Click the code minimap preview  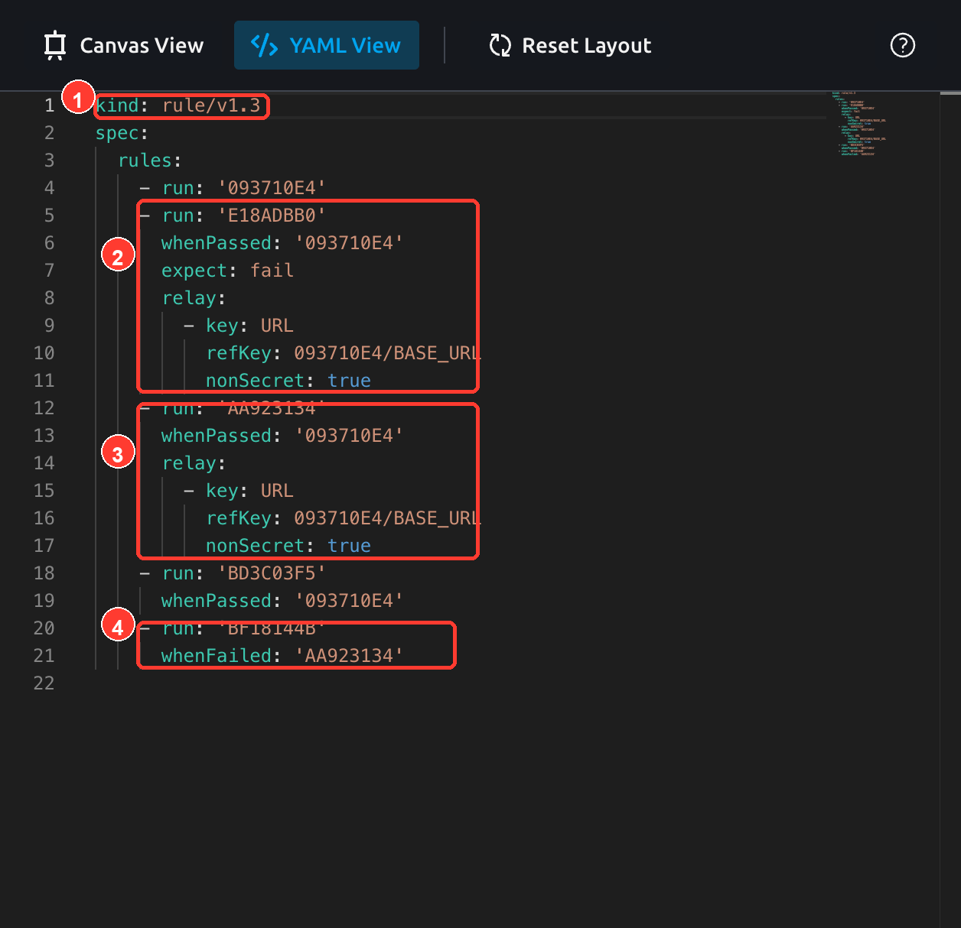coord(858,123)
